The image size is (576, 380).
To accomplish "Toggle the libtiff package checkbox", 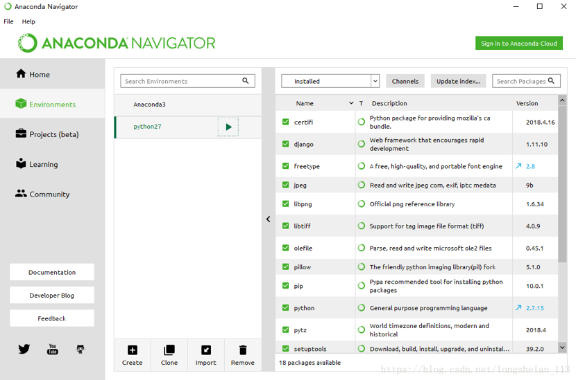I will [285, 226].
